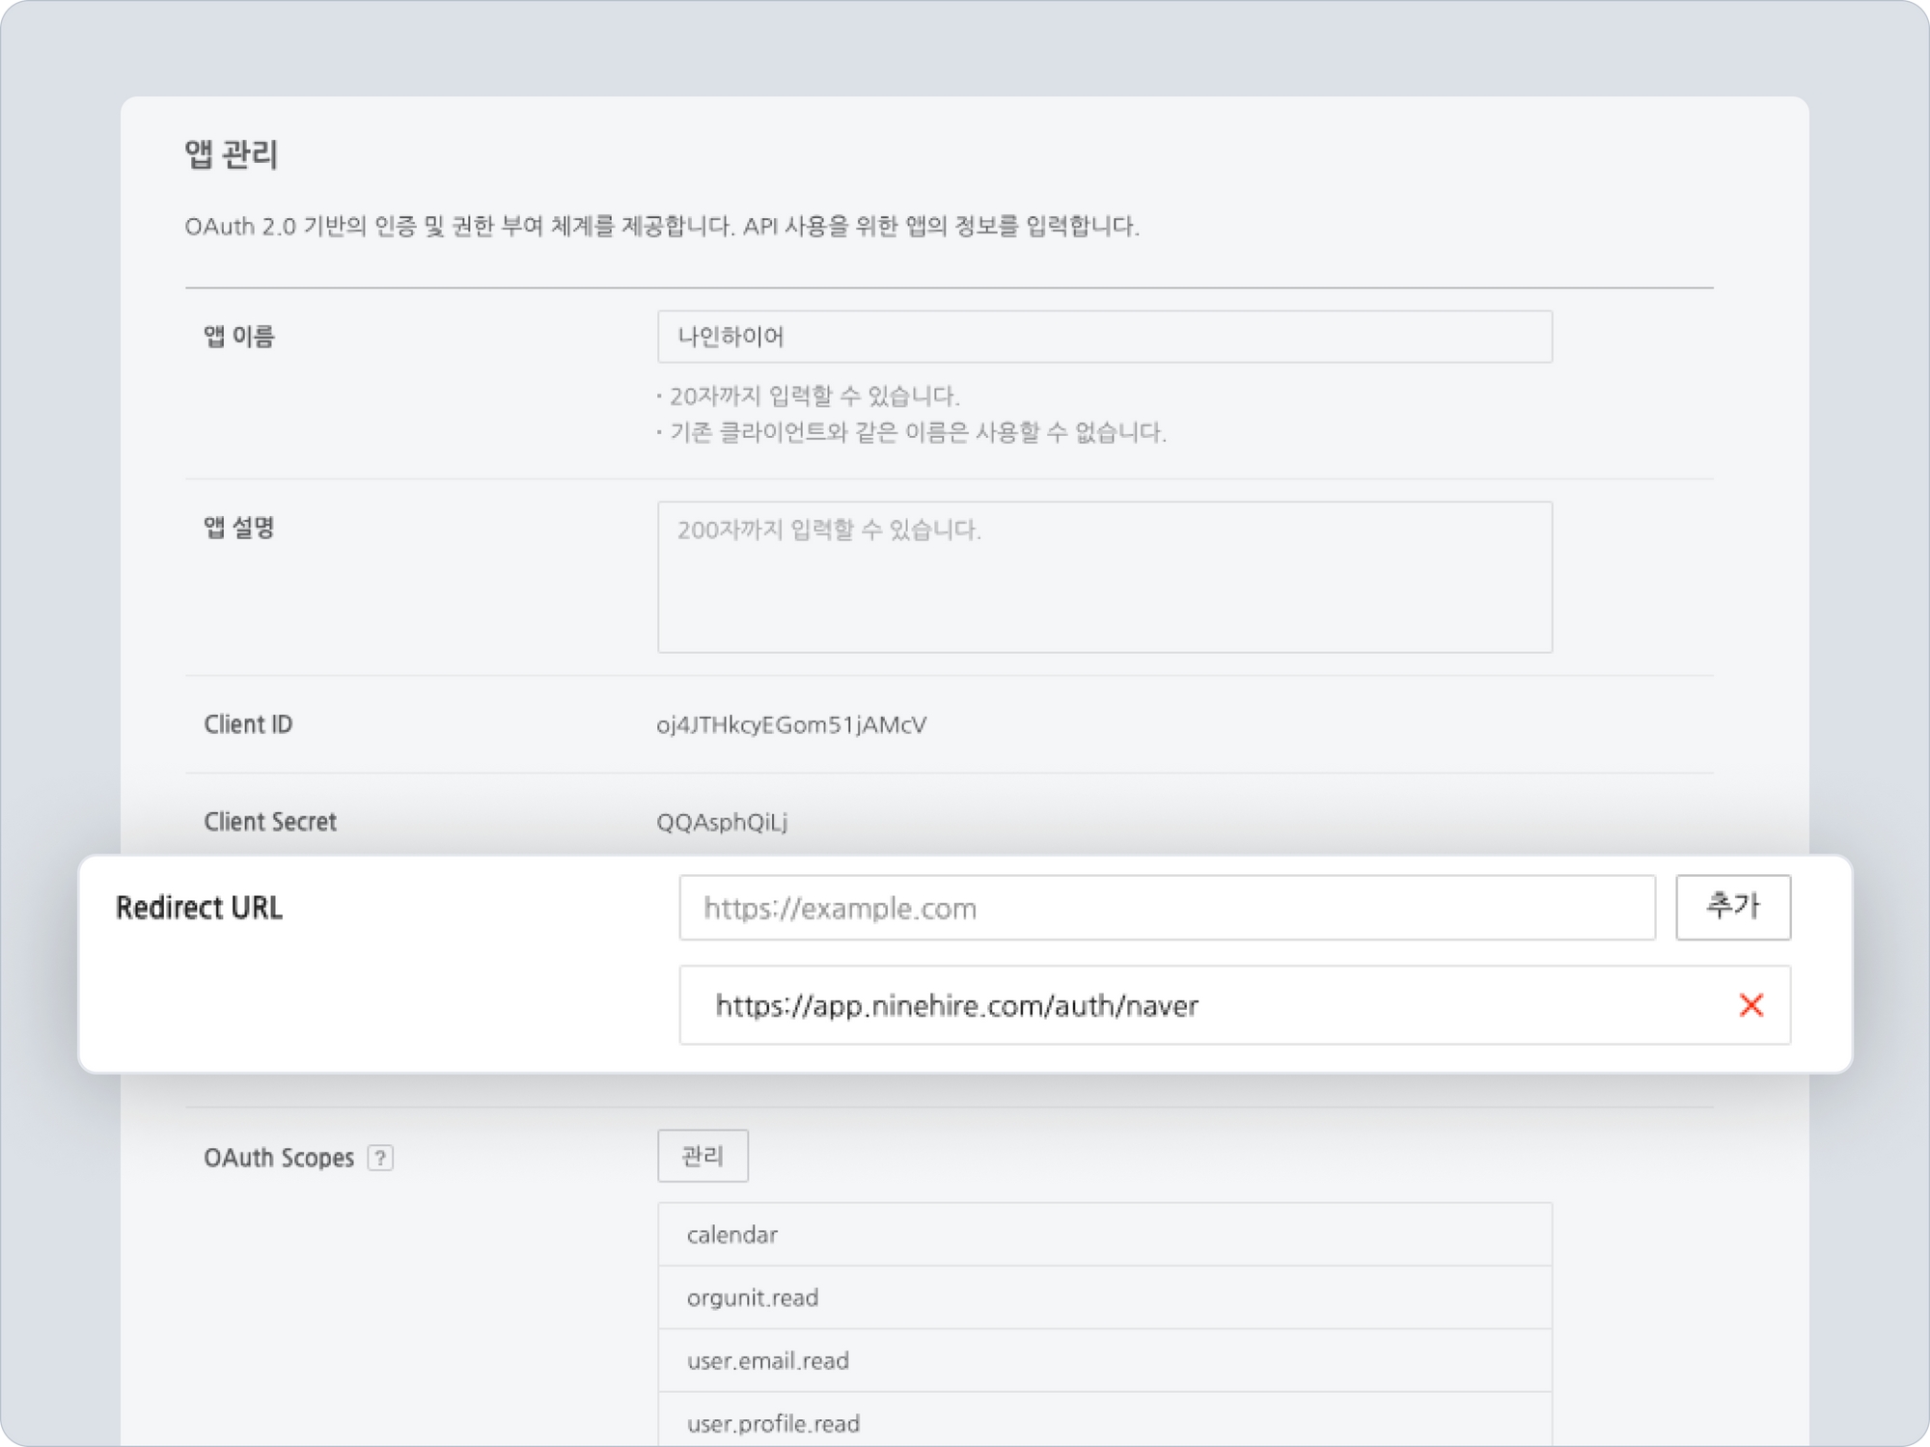The height and width of the screenshot is (1447, 1930).
Task: Click the registered ninehire redirect URL entry
Action: (955, 1006)
